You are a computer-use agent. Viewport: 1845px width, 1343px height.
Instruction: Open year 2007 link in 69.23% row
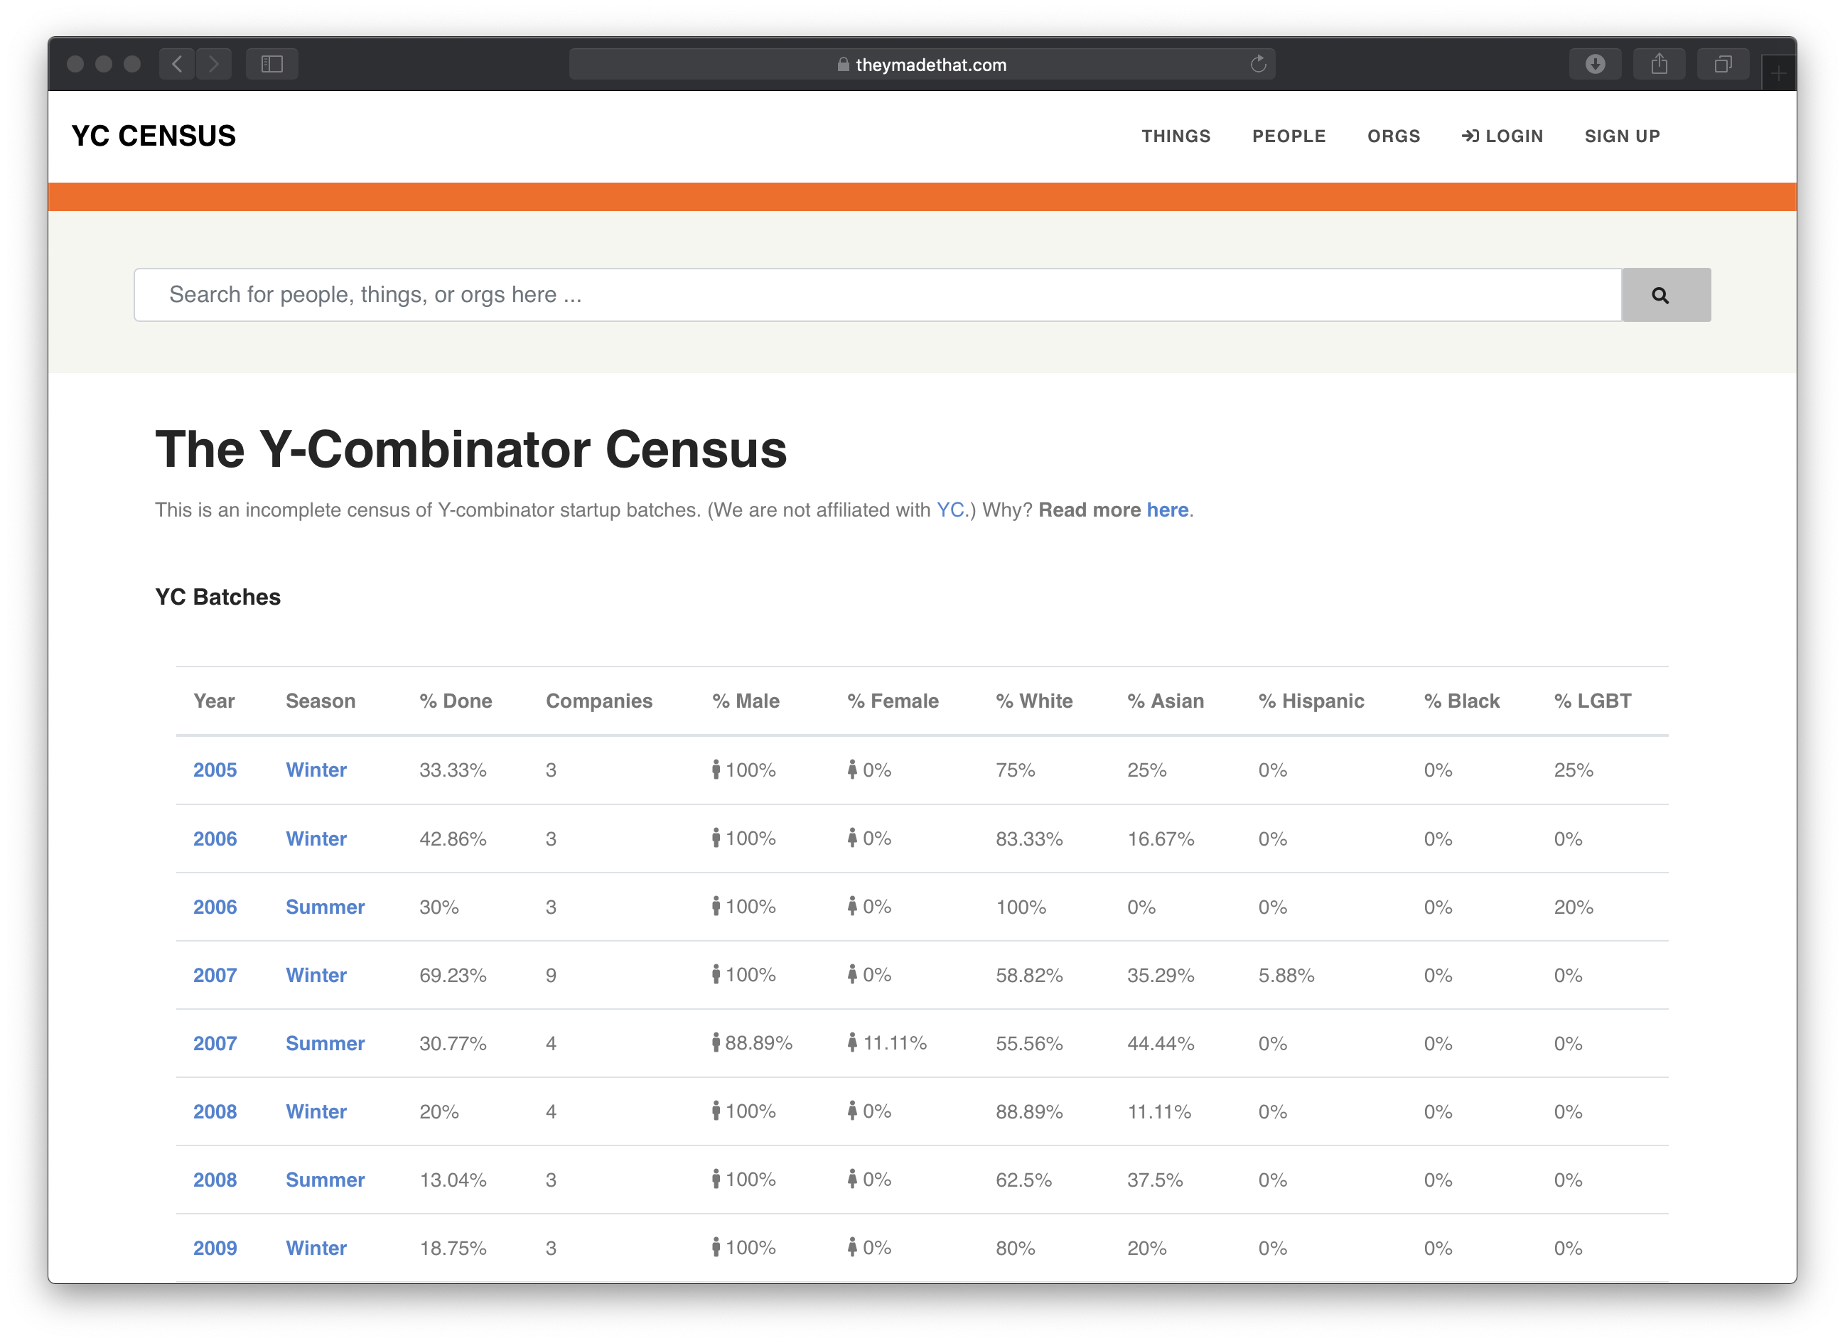point(215,976)
